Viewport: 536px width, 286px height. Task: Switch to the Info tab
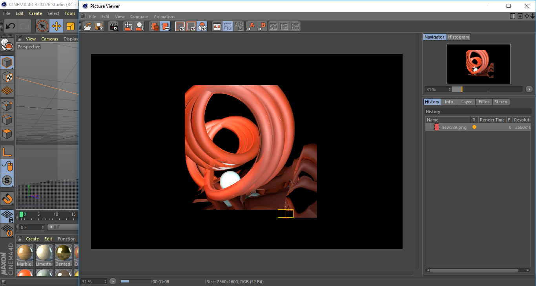pos(449,102)
